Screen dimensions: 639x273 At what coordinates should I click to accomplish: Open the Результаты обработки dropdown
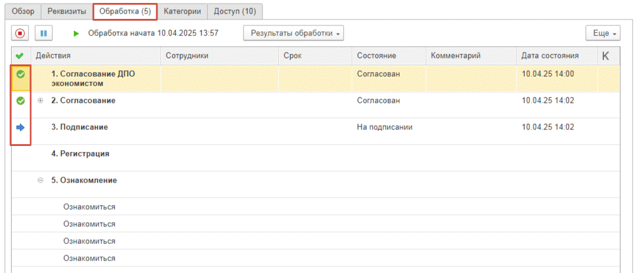[293, 33]
